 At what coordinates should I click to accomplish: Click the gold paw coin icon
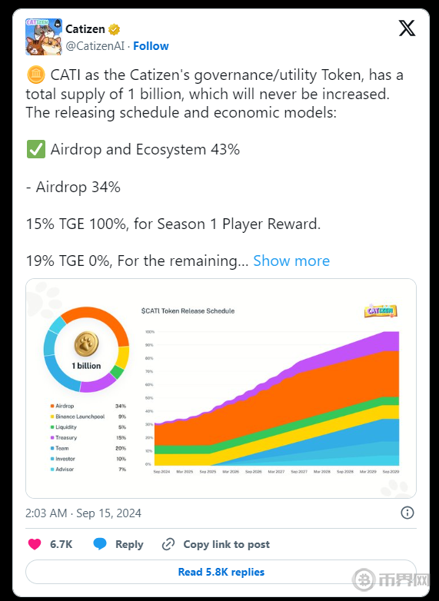pyautogui.click(x=86, y=344)
